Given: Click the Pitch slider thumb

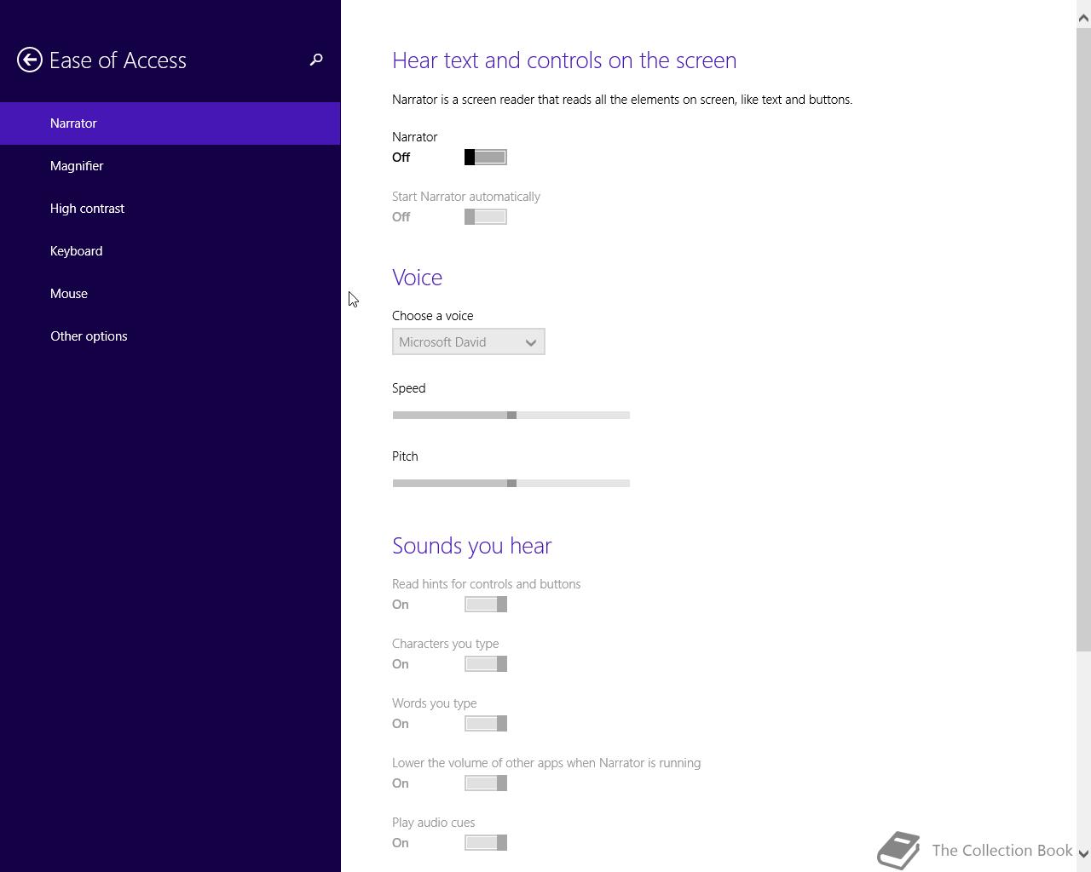Looking at the screenshot, I should point(511,483).
